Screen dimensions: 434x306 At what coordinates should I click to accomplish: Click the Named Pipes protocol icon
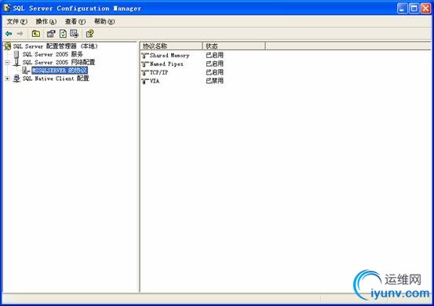pos(145,64)
